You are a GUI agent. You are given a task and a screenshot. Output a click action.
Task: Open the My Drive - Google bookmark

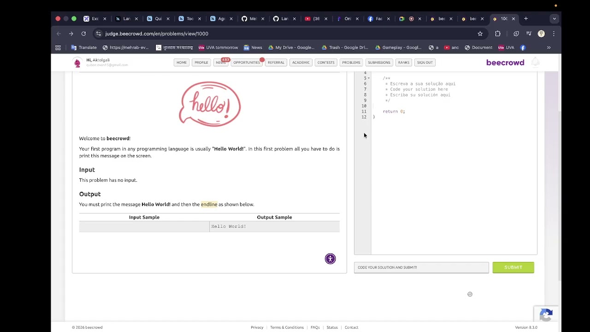click(x=291, y=47)
